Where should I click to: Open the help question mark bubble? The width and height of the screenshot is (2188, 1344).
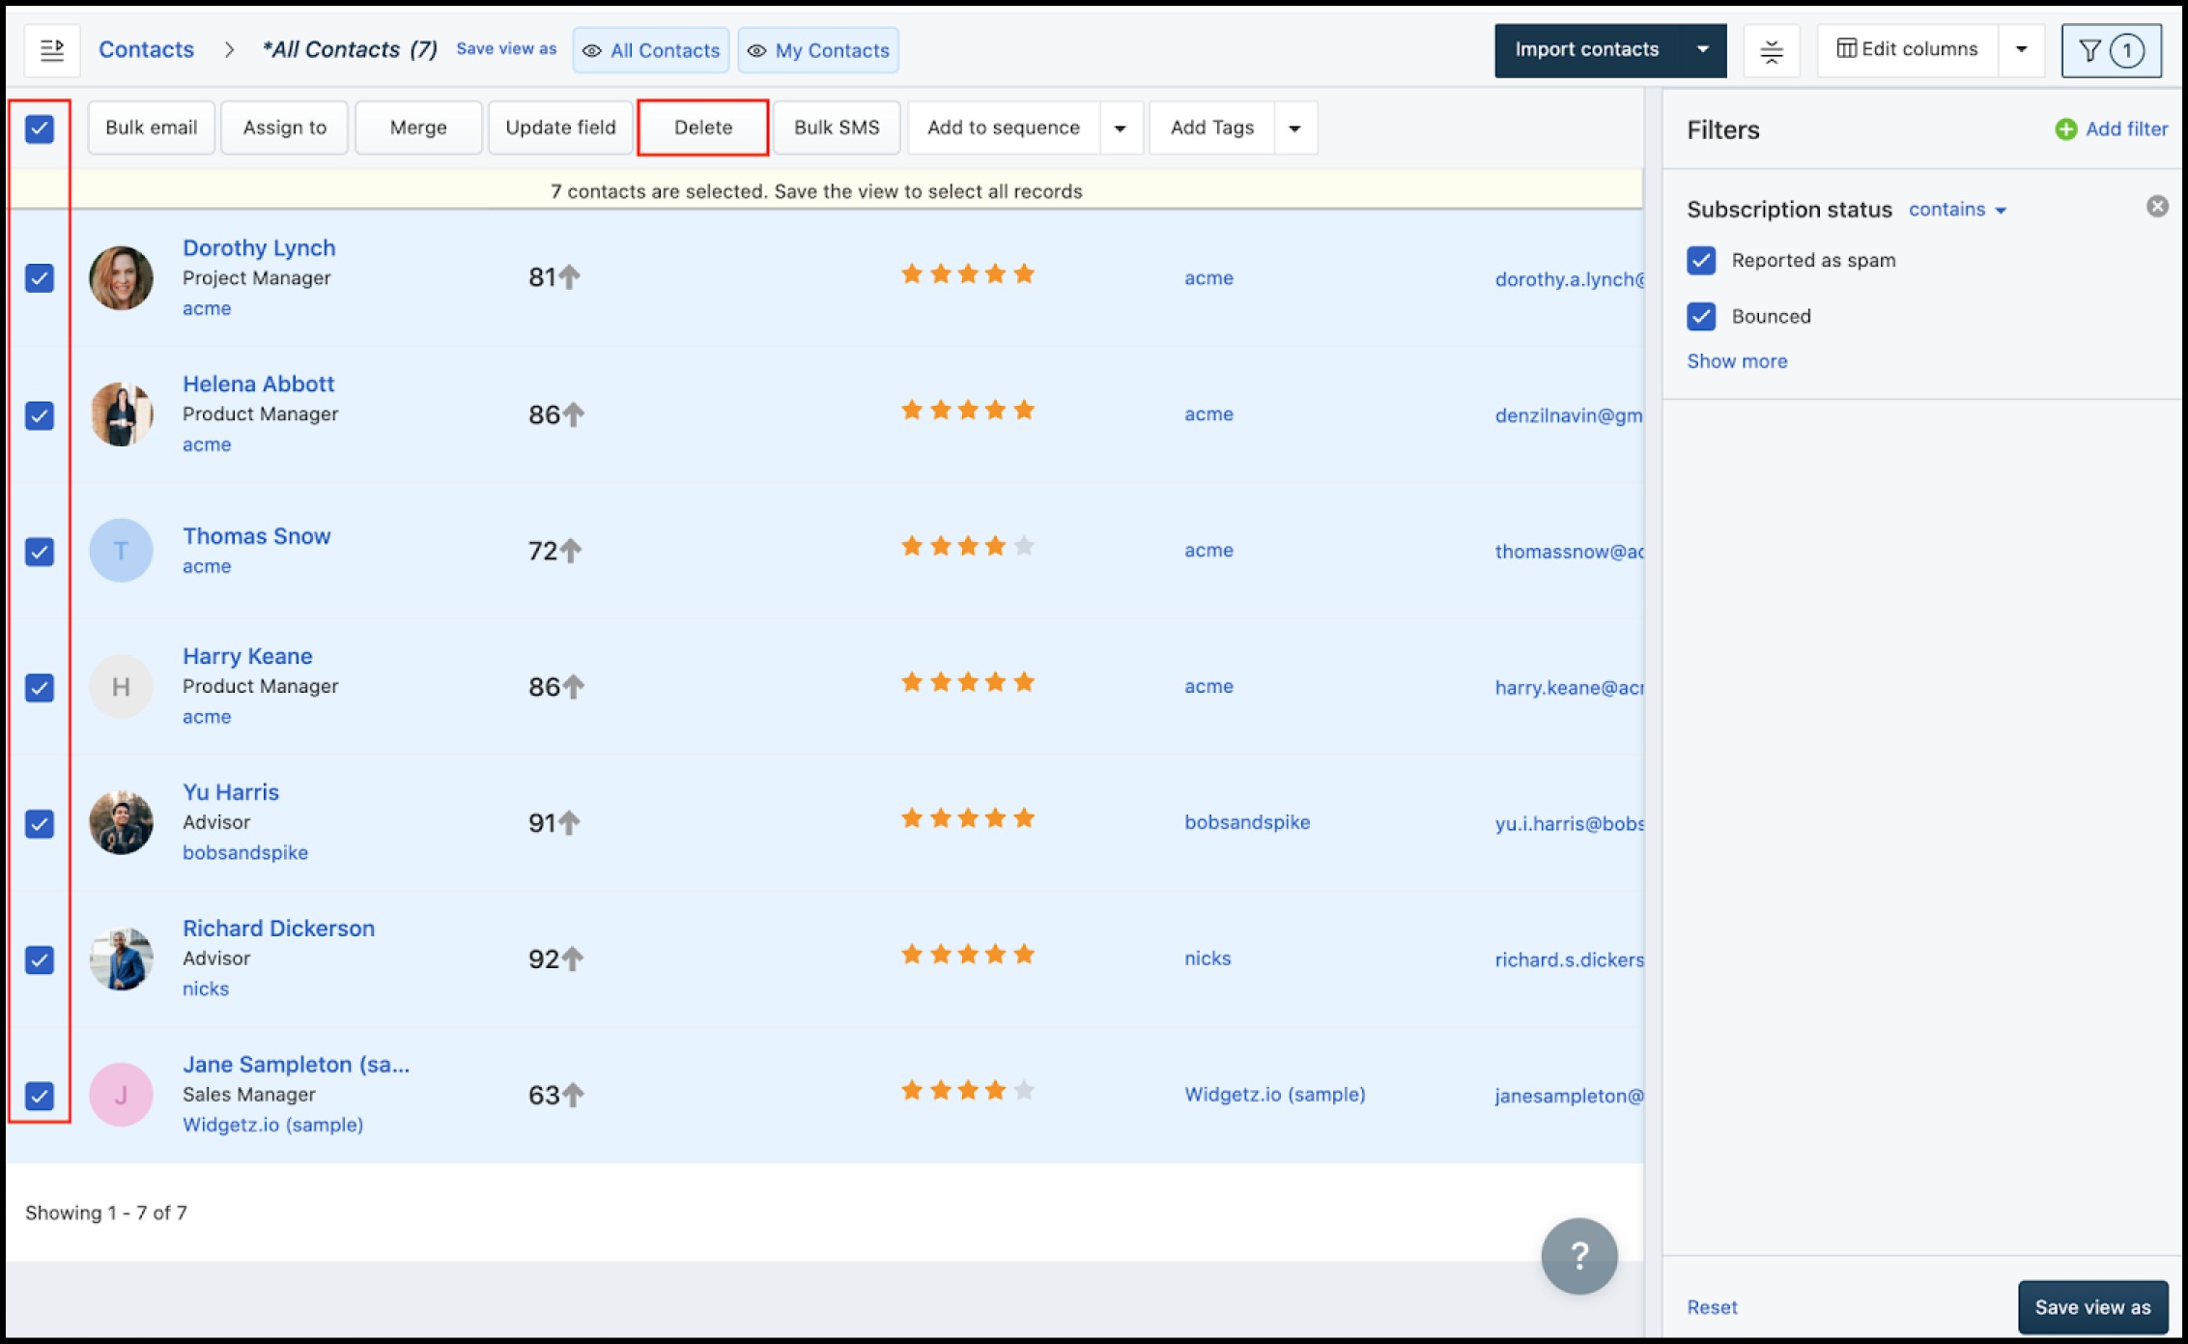1578,1255
